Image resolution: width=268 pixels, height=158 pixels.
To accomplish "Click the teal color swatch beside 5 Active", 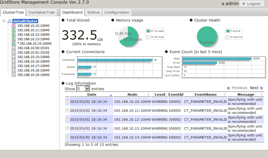I will tap(227, 31).
